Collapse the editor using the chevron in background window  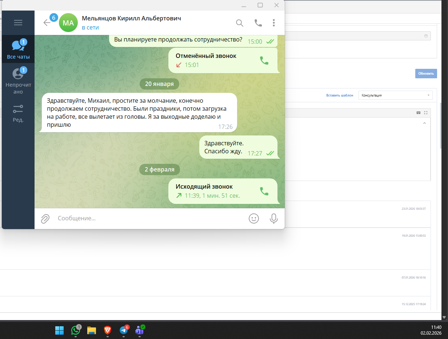point(425,123)
